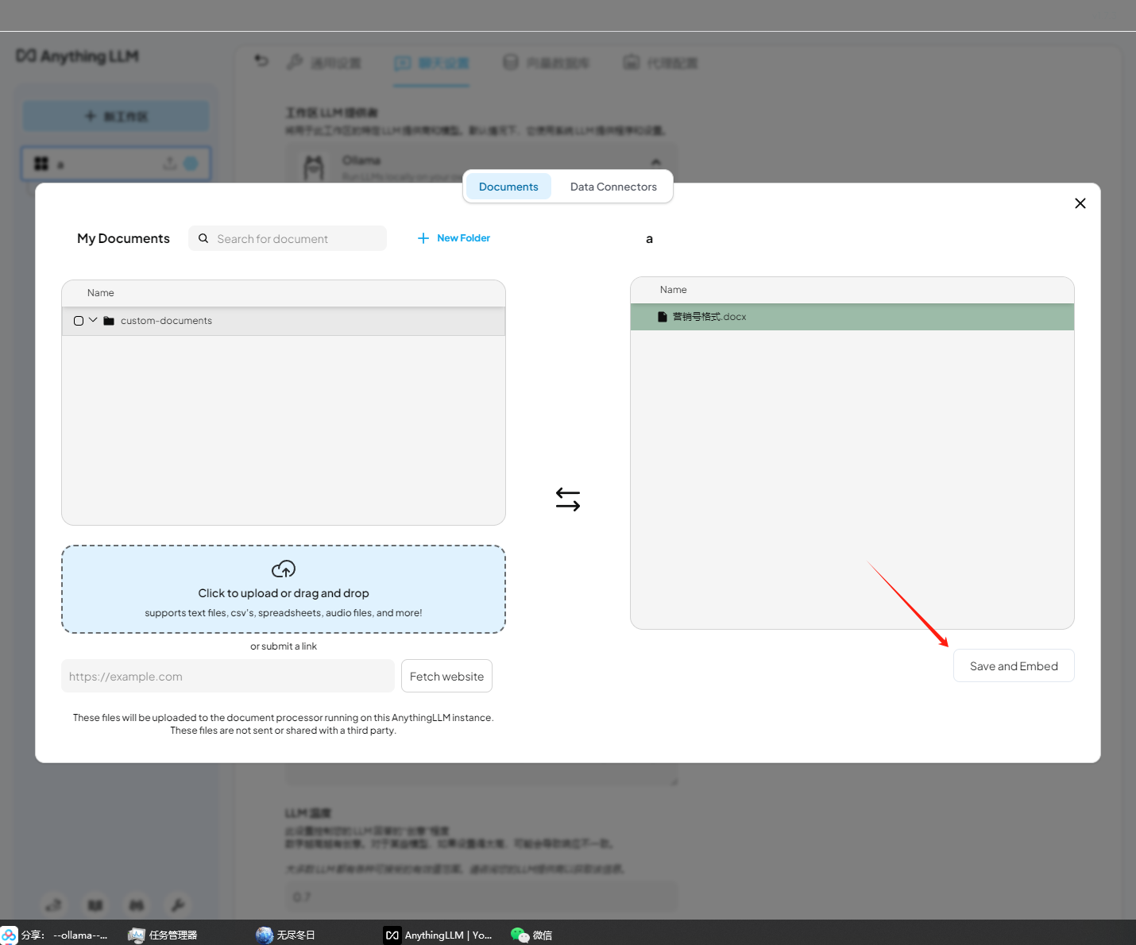This screenshot has width=1136, height=945.
Task: Click Name header in workspace a list
Action: pos(673,290)
